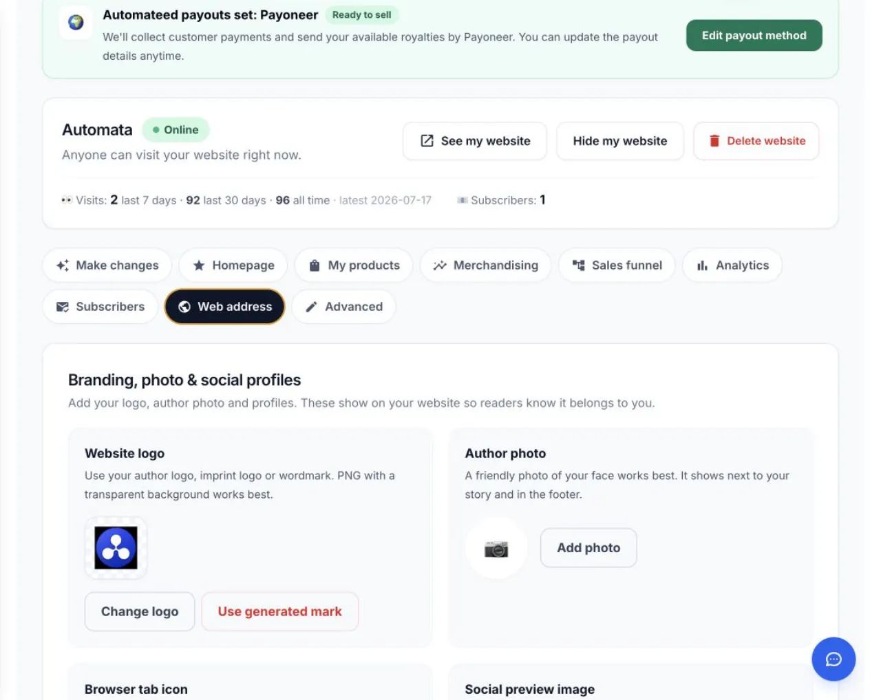Click the globe icon on Web address
This screenshot has width=881, height=700.
tap(184, 307)
